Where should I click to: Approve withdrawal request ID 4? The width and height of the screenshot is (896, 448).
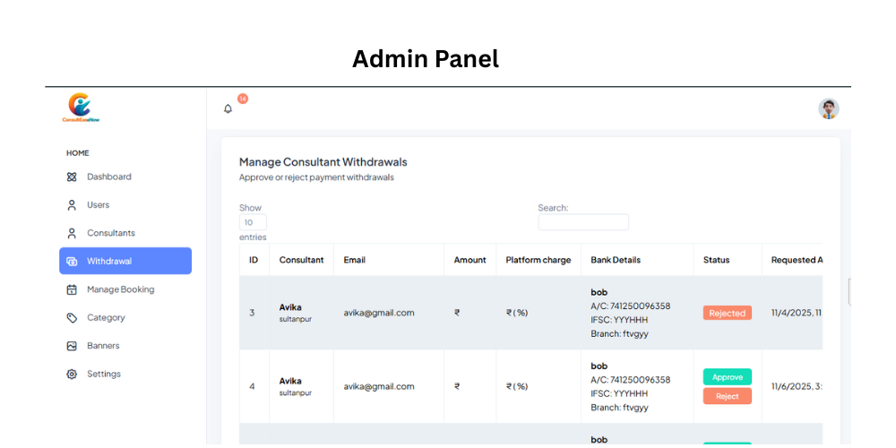click(x=727, y=377)
